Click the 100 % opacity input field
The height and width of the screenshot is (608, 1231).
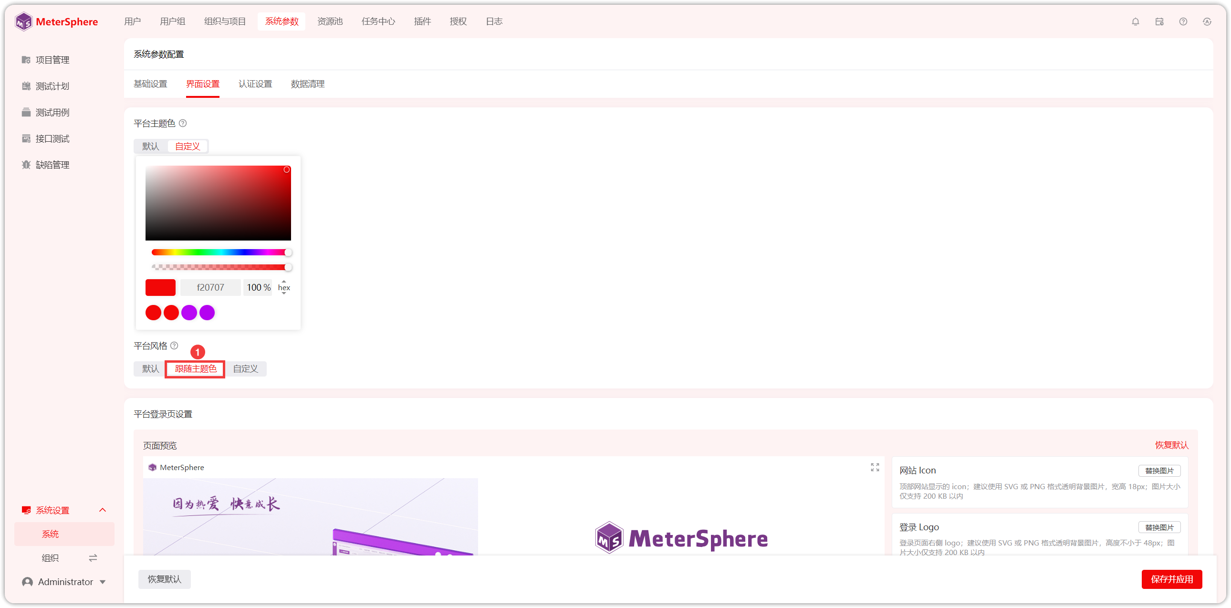point(258,287)
